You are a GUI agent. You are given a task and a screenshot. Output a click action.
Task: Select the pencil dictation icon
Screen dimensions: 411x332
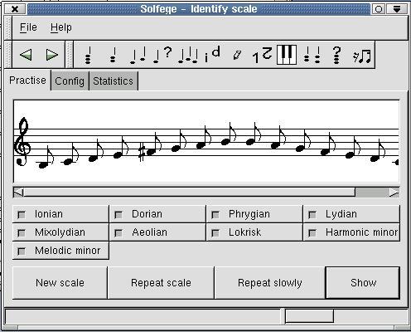coord(237,55)
